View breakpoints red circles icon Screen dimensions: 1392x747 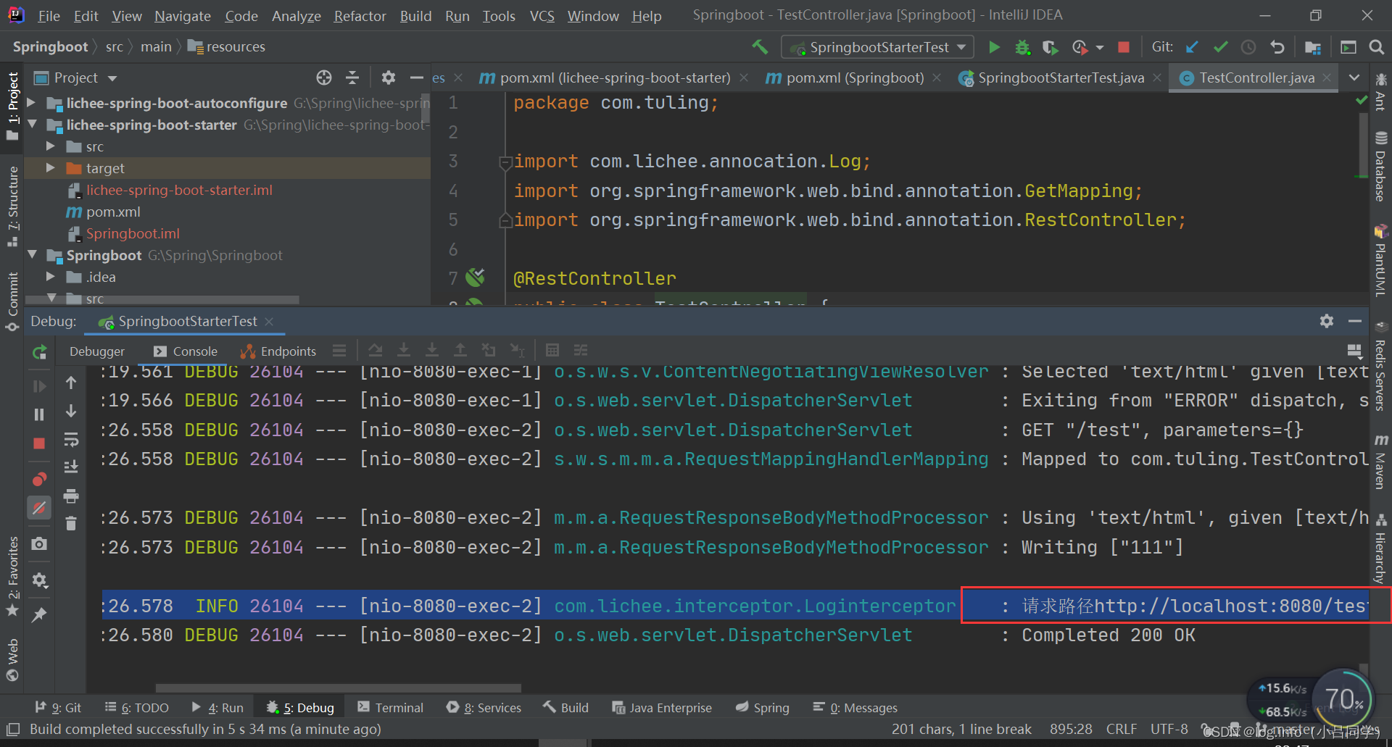click(x=39, y=479)
